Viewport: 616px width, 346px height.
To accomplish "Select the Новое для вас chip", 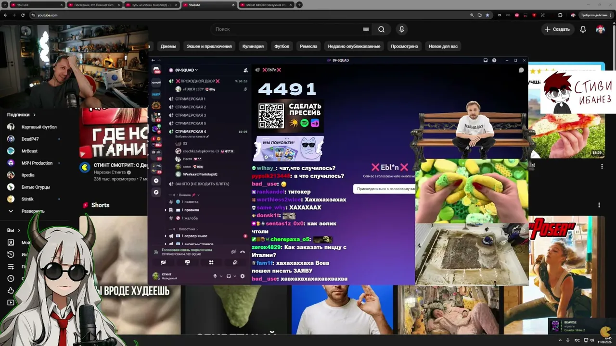I will pos(443,46).
